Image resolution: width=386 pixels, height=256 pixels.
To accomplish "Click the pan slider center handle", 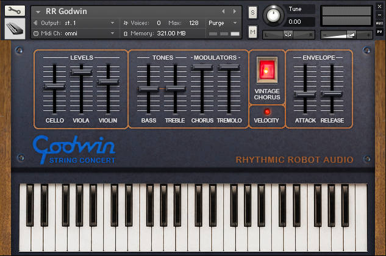I will pyautogui.click(x=288, y=35).
